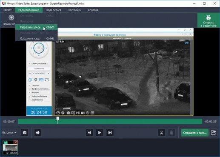Open the Поделиться menu

(x=53, y=10)
